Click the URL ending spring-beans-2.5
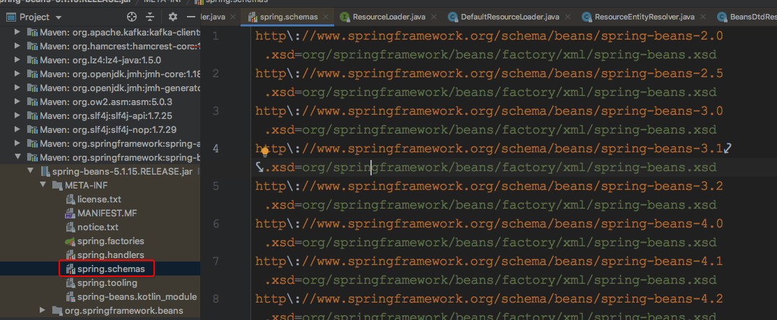Image resolution: width=777 pixels, height=320 pixels. click(x=489, y=74)
